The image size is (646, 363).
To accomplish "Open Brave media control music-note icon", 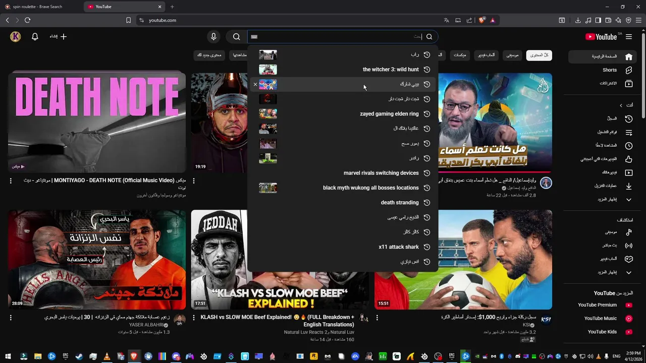I will point(588,20).
